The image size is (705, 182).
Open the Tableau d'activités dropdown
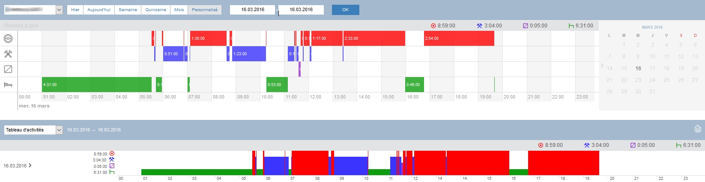coord(59,130)
